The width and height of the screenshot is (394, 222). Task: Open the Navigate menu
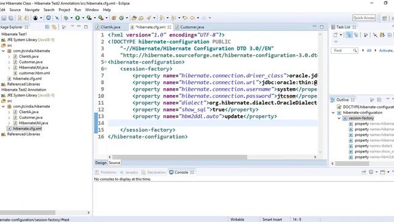click(x=32, y=10)
